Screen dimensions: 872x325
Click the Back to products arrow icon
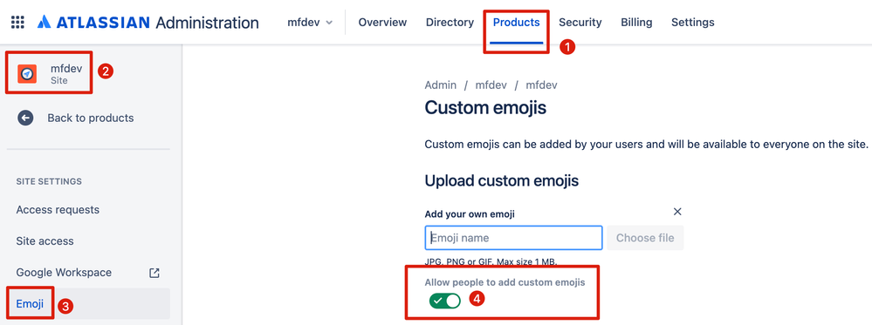[25, 118]
